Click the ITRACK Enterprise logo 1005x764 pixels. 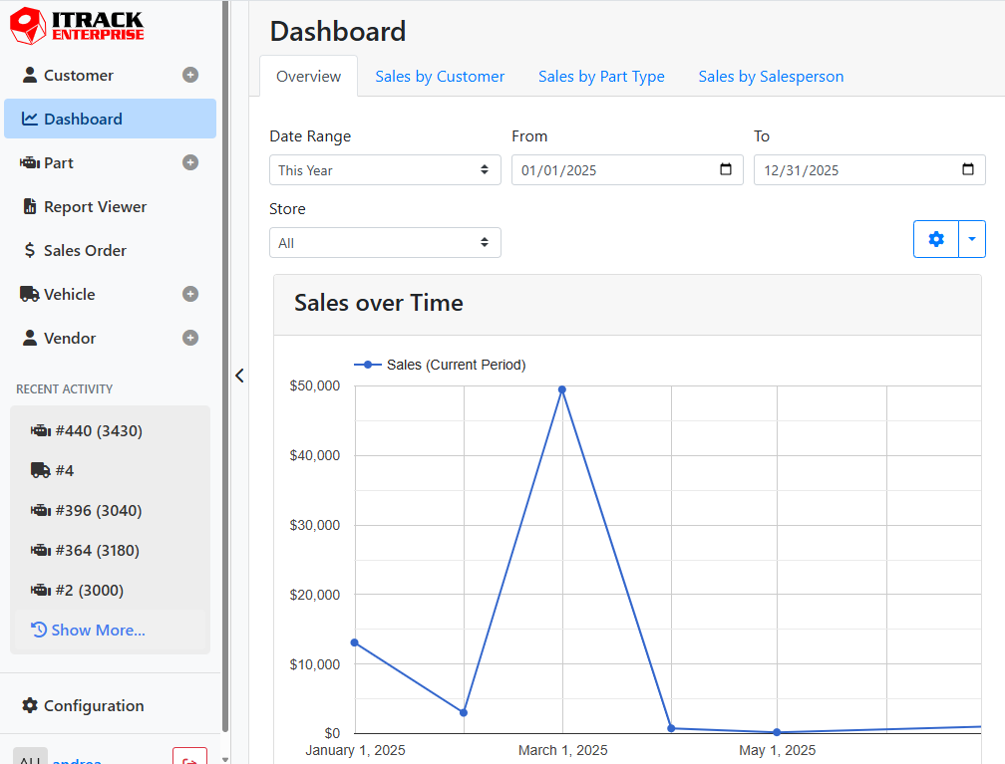click(x=75, y=26)
